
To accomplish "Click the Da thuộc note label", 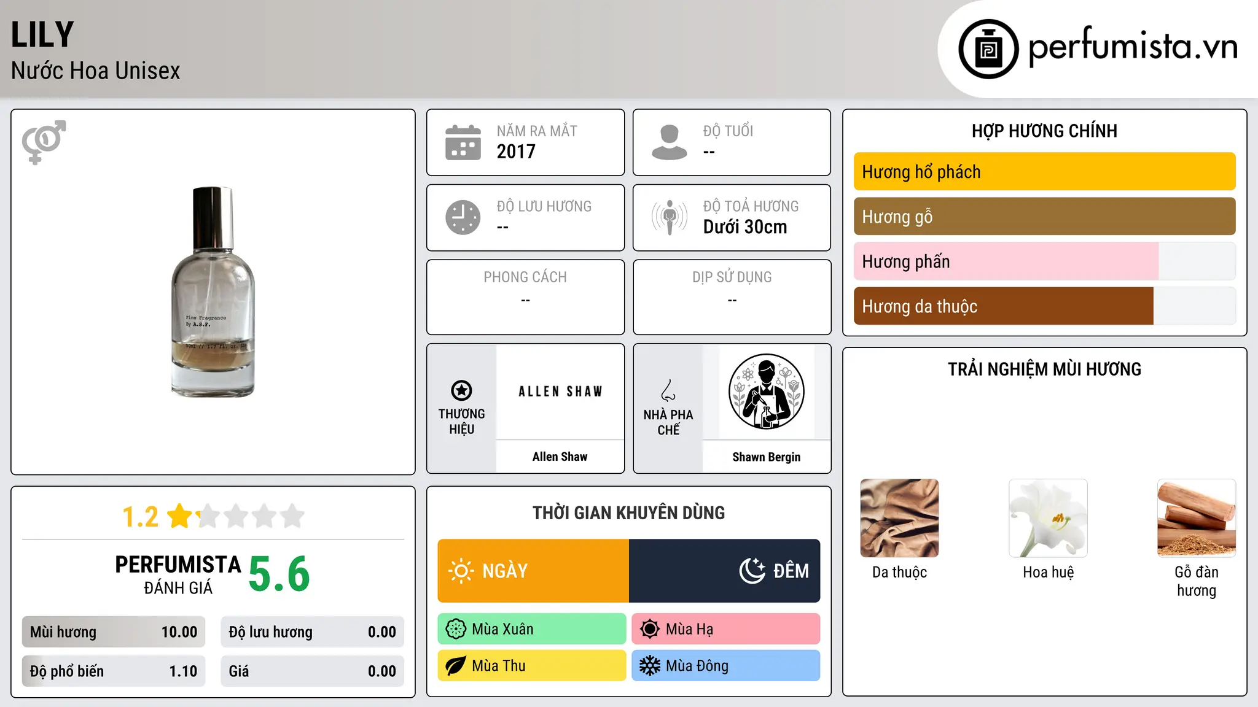I will tap(899, 573).
